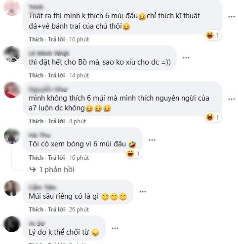
Task: View haha reaction on the first comment
Action: point(212,35)
